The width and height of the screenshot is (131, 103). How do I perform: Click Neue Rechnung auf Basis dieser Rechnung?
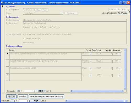click(x=46, y=96)
